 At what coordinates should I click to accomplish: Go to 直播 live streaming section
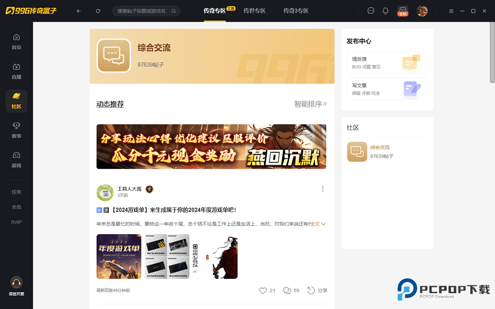tap(16, 71)
